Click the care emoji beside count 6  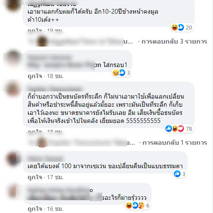click(x=141, y=205)
